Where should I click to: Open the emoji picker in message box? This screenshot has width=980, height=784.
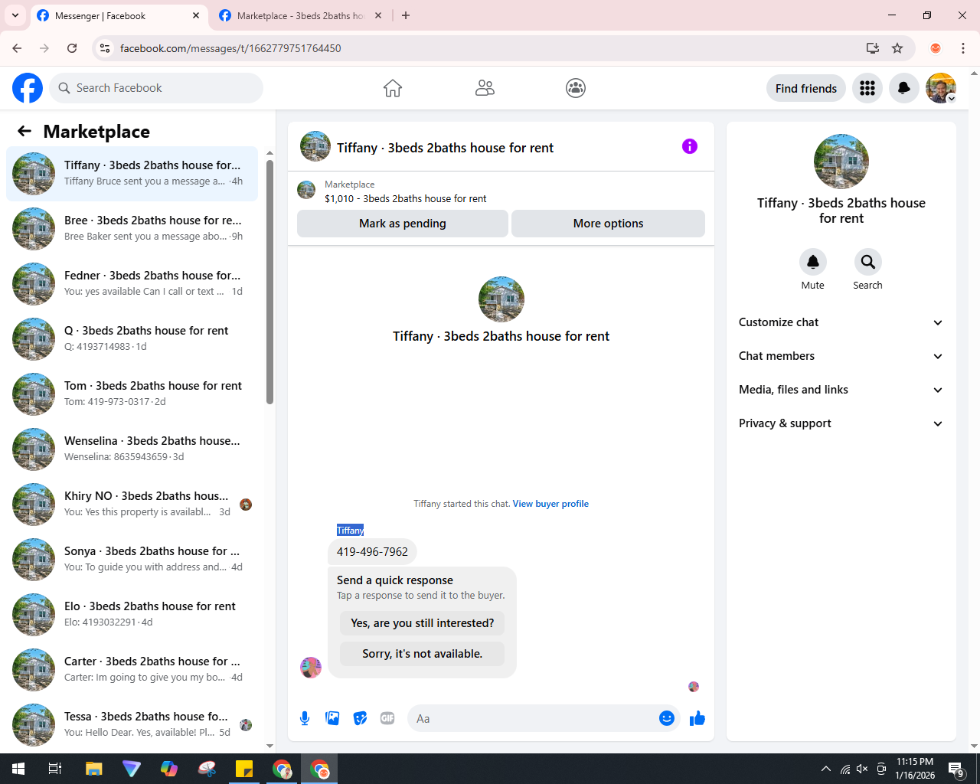click(x=667, y=718)
